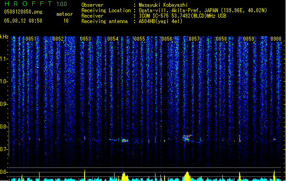Click the strong meteor echo before 0857
The width and height of the screenshot is (286, 181).
click(187, 138)
